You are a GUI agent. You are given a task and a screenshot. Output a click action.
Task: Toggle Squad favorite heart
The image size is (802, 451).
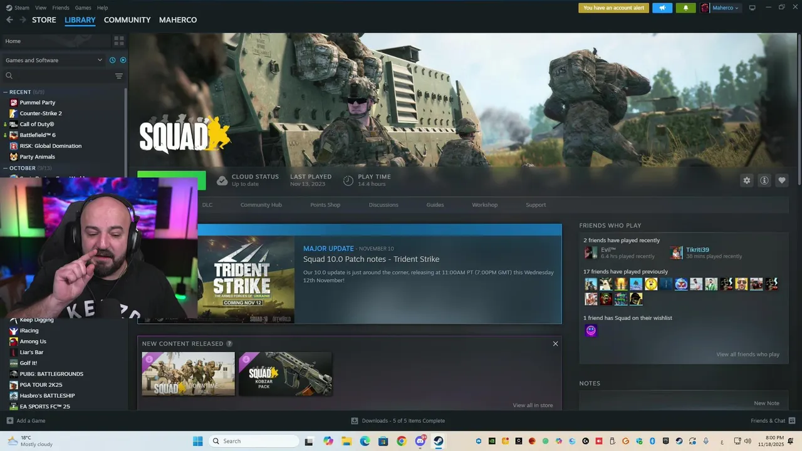782,180
